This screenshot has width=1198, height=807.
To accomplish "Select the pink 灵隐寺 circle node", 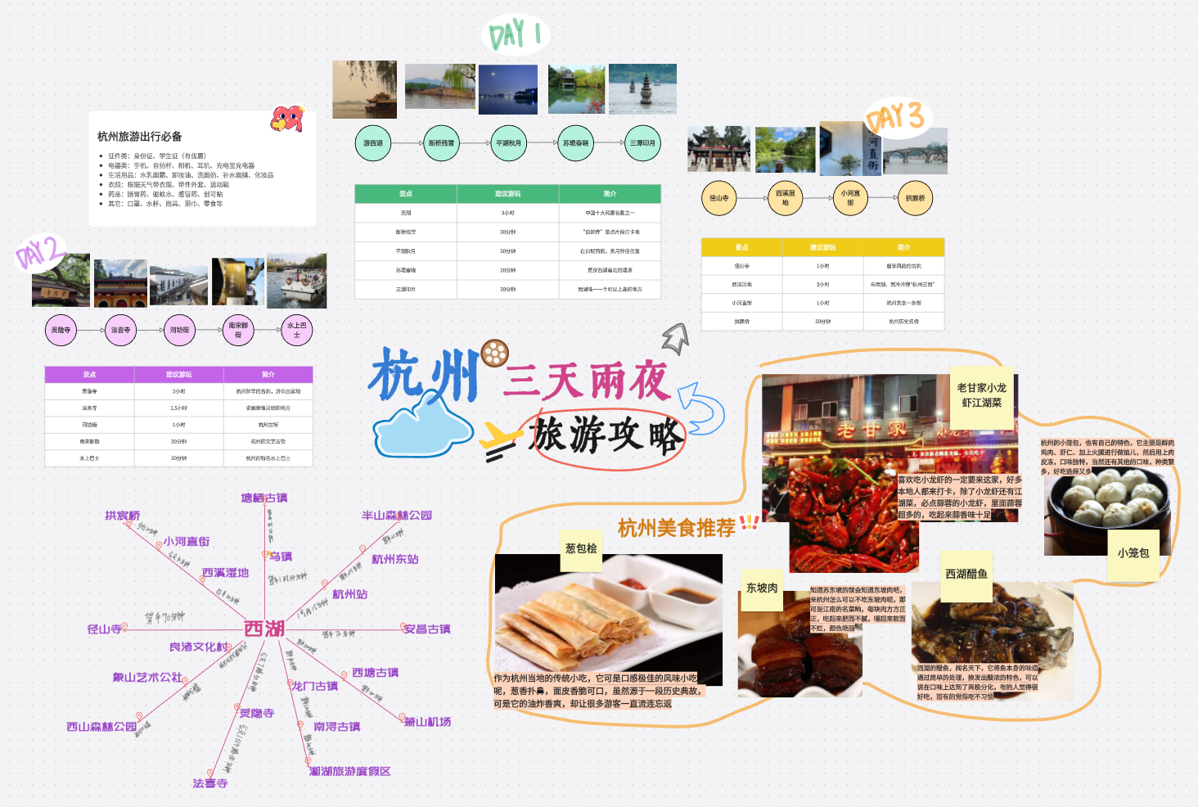I will pyautogui.click(x=61, y=330).
